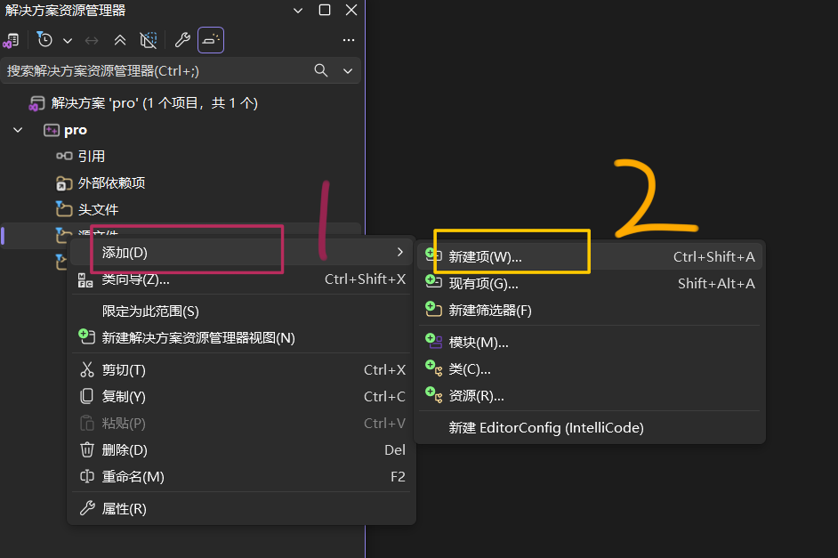Click the 头文件 folder icon

point(63,209)
